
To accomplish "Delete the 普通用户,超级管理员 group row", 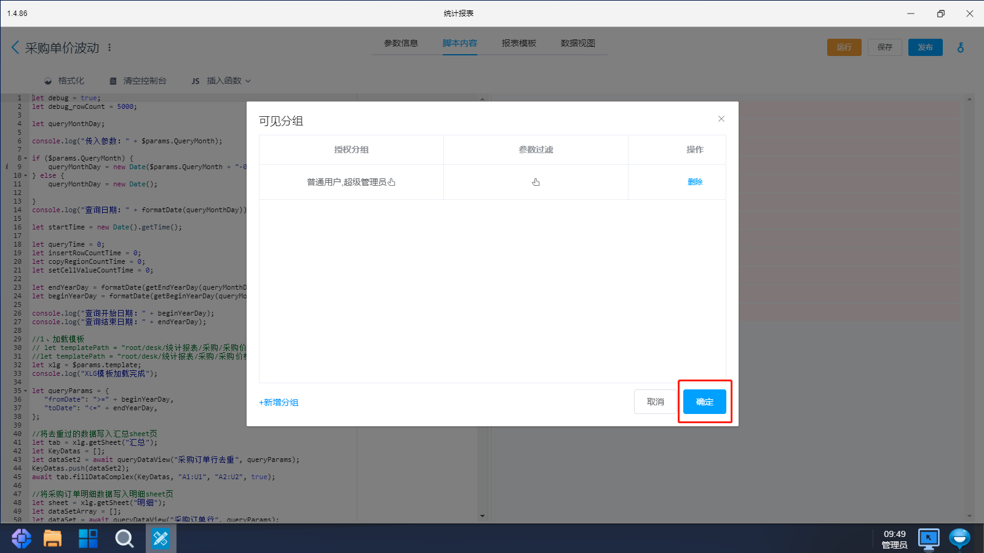I will click(x=695, y=182).
